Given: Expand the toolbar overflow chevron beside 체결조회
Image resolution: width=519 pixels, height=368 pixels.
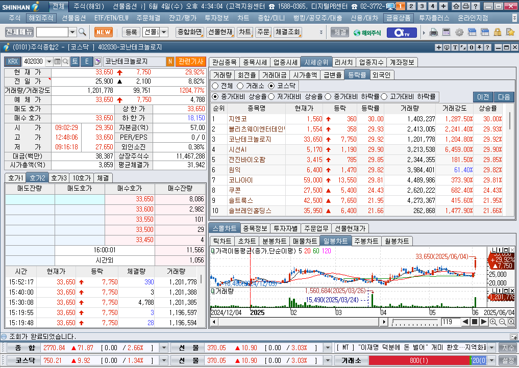Looking at the screenshot, I should pyautogui.click(x=321, y=33).
